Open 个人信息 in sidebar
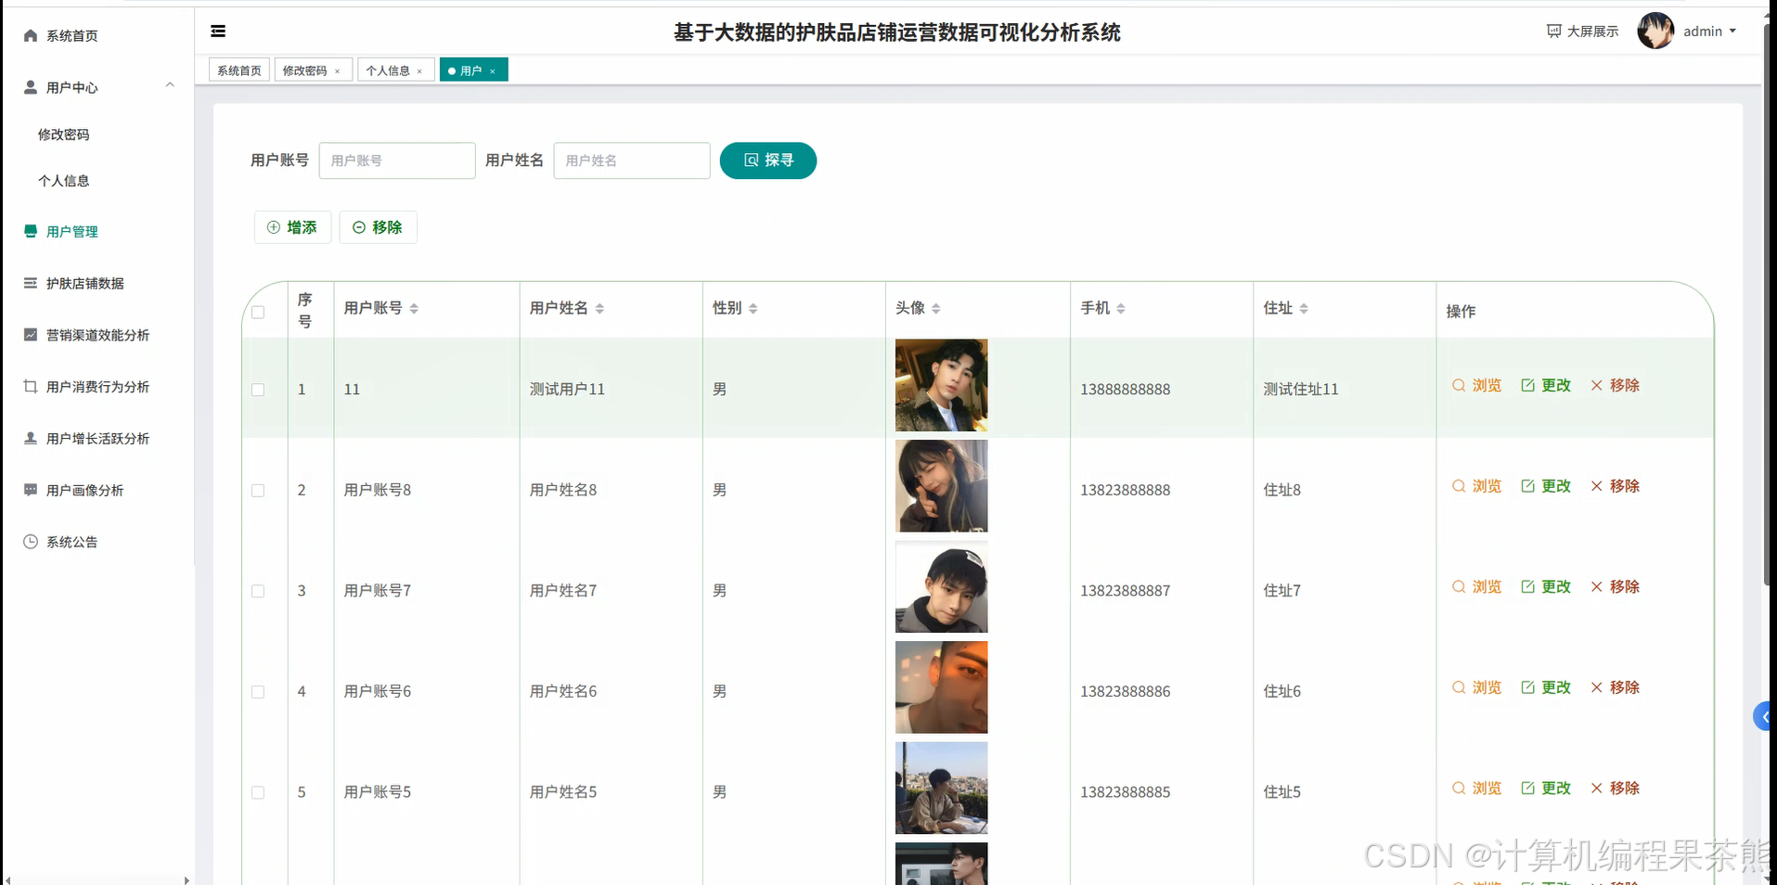 [x=63, y=181]
